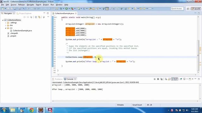Click Clear Console icon
Screen dimensions: 202x113
pyautogui.click(x=166, y=79)
